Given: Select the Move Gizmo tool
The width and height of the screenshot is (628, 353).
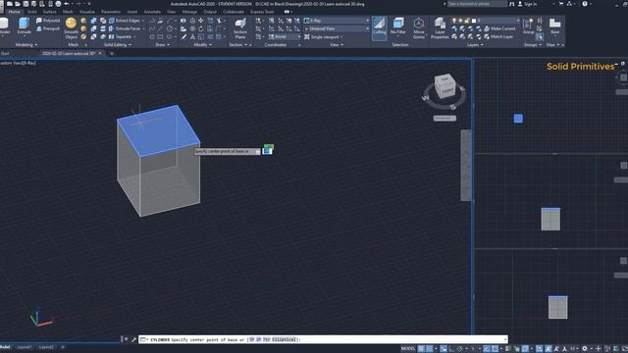Looking at the screenshot, I should point(419,28).
